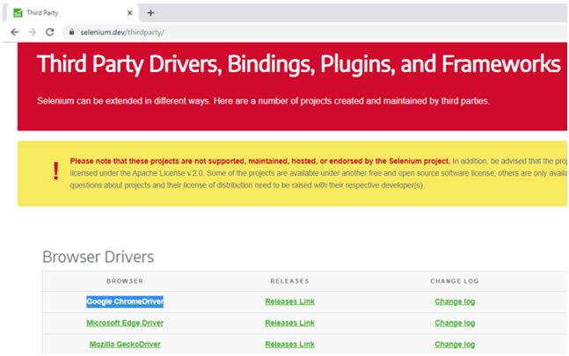Viewport: 569px width, 356px height.
Task: Click the bold red 'Please note' warning text
Action: coord(259,161)
